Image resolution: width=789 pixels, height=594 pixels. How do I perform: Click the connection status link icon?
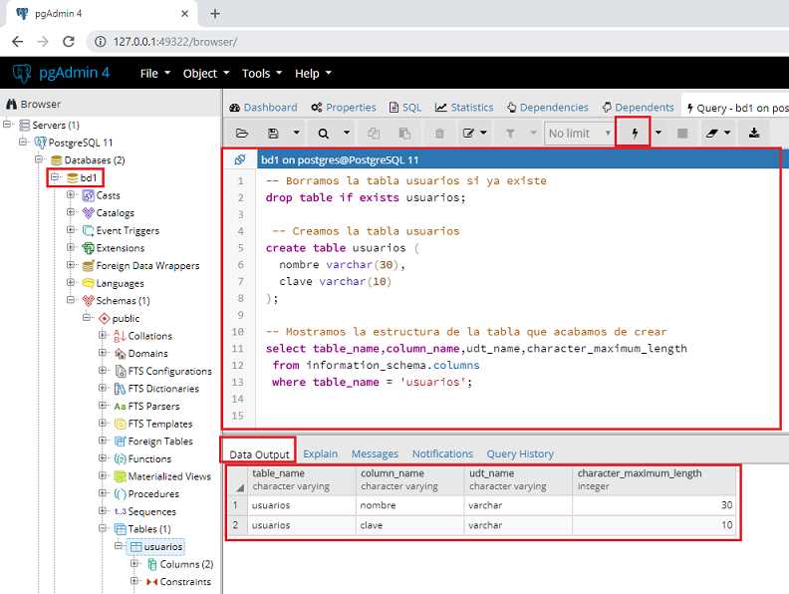(x=239, y=160)
